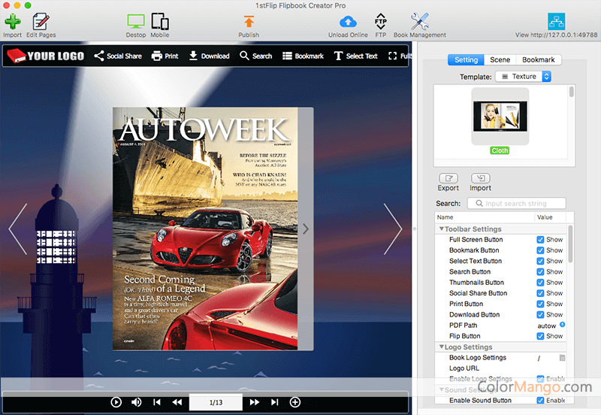Click the PDF Path browse button
Viewport: 601px width, 415px height.
pos(562,325)
